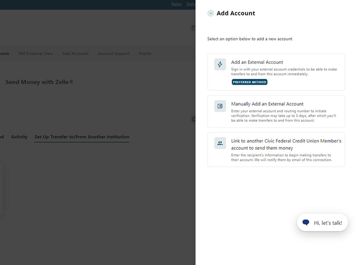Click the PREFERRED METHOD badge
Image resolution: width=356 pixels, height=265 pixels.
[249, 82]
